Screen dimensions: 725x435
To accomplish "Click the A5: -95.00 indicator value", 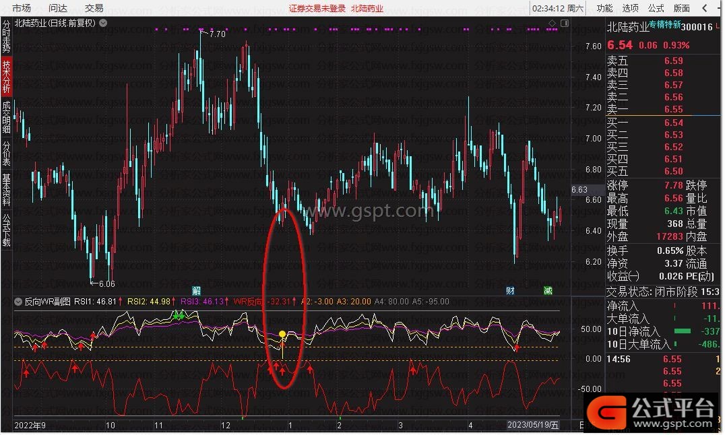I will click(x=430, y=302).
